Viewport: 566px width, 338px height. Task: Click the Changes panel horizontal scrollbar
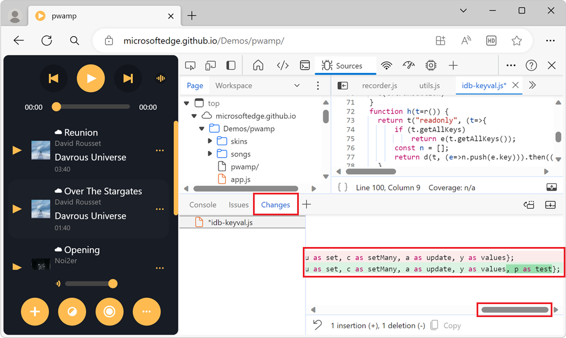[514, 309]
